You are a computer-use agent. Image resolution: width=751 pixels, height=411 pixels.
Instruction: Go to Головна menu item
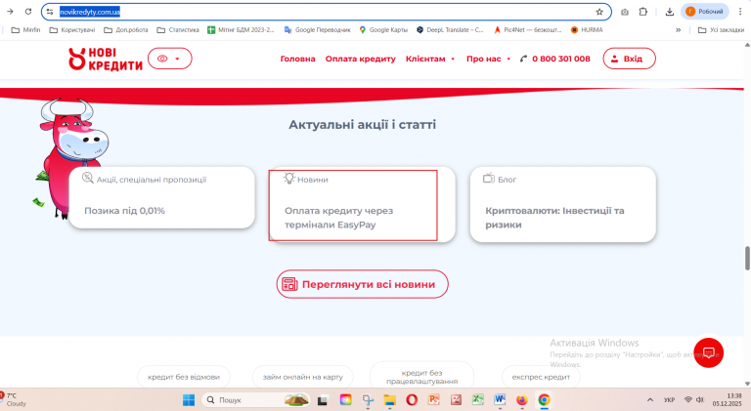point(297,59)
